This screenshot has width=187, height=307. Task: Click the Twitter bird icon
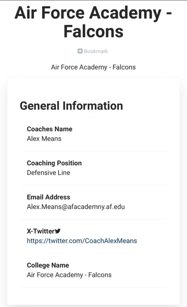57,231
